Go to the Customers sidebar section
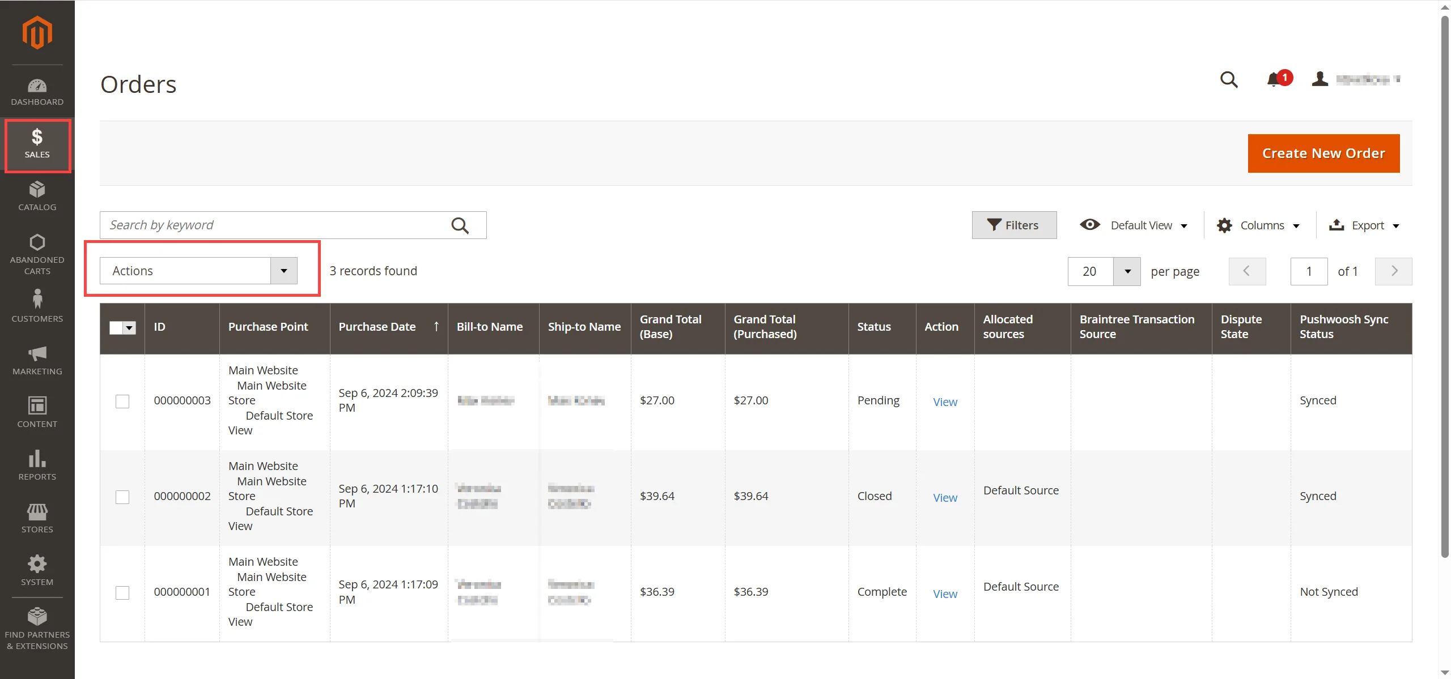This screenshot has width=1451, height=679. [37, 306]
